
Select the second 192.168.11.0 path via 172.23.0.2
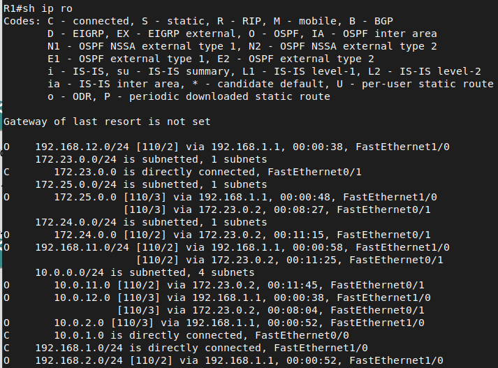(289, 260)
